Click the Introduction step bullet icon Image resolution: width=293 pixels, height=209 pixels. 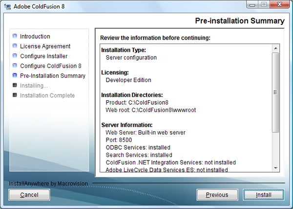15,36
